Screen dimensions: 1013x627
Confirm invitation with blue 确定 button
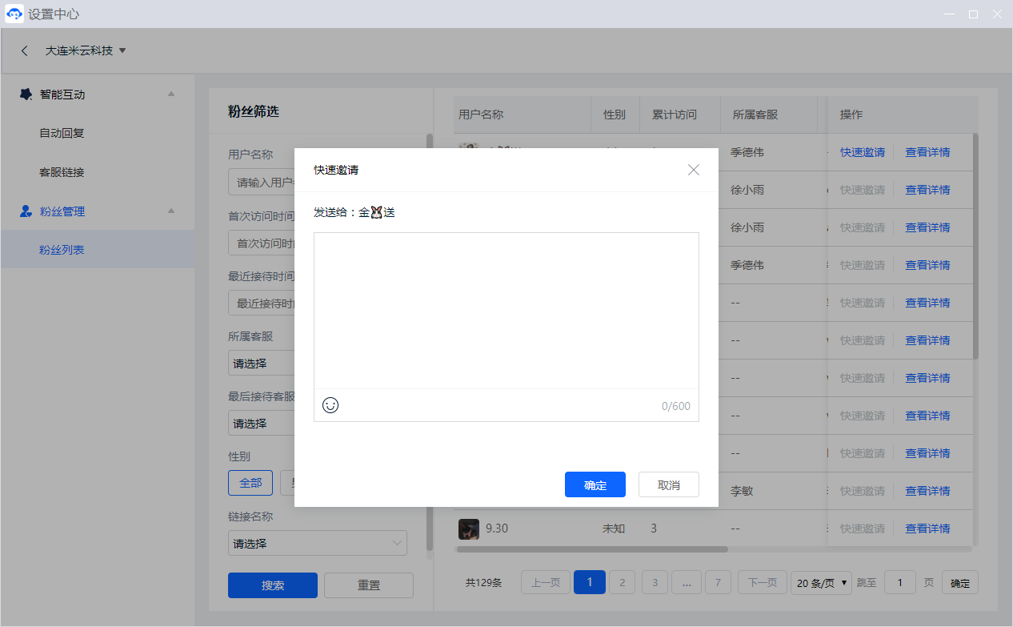[595, 484]
